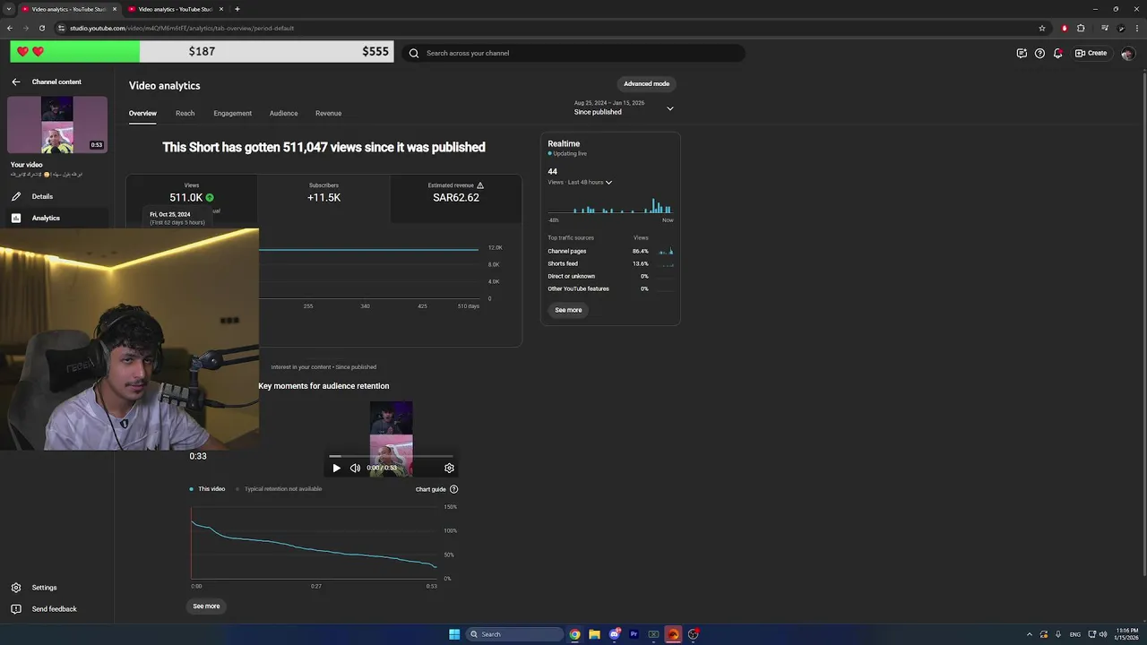Viewport: 1147px width, 645px height.
Task: Bookmark this page with the star icon
Action: [x=1042, y=28]
